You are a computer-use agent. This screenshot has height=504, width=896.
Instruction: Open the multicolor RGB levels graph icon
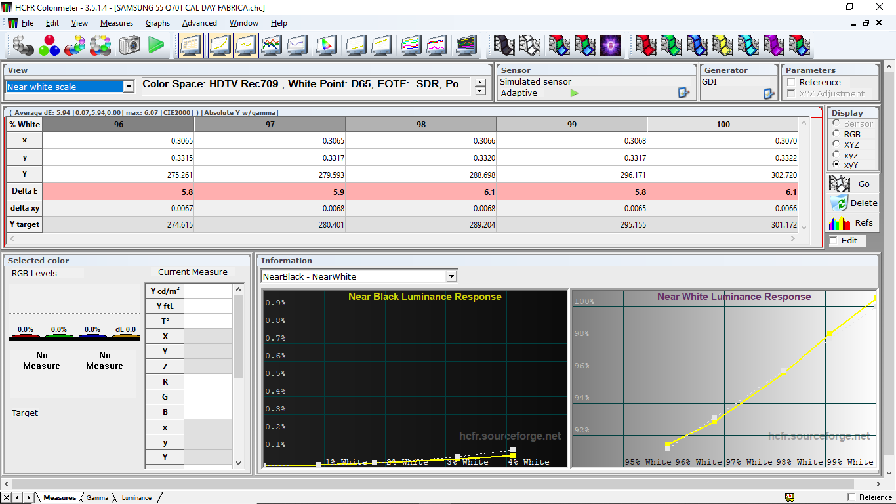[x=272, y=45]
